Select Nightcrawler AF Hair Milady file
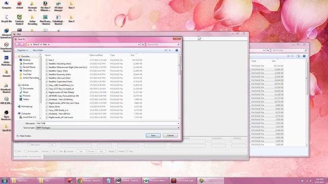328x184 pixels. pos(61,92)
